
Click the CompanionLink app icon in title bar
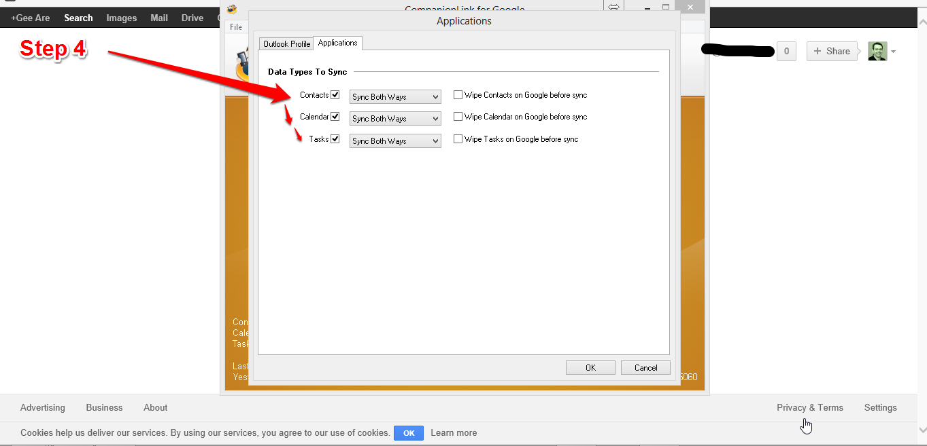[x=232, y=10]
